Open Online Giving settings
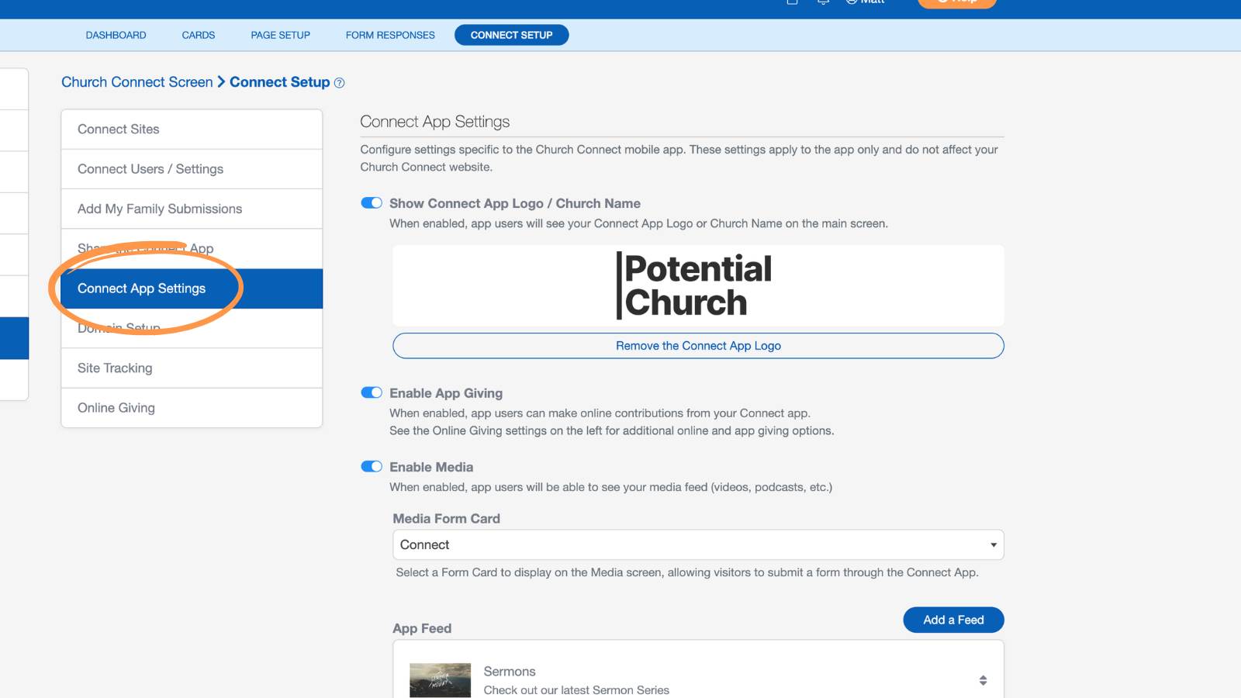 [x=192, y=408]
